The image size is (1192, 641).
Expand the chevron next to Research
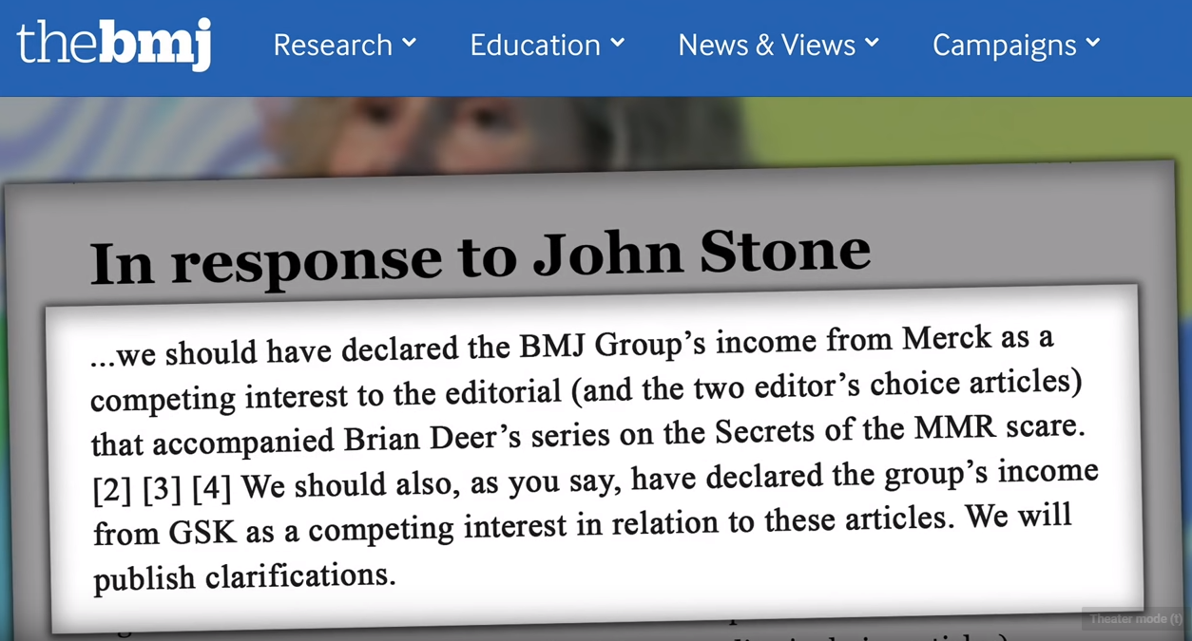pyautogui.click(x=410, y=43)
